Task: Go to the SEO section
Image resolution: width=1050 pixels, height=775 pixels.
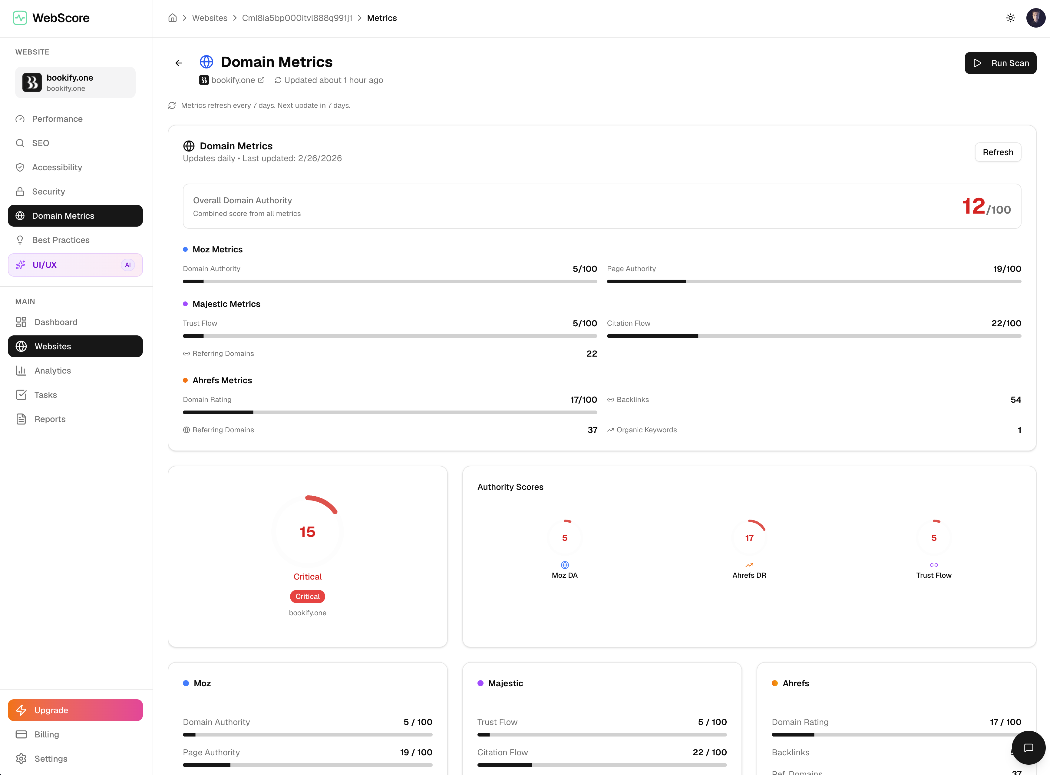Action: 40,143
